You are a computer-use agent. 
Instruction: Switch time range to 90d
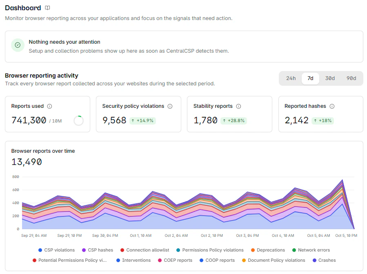click(351, 78)
